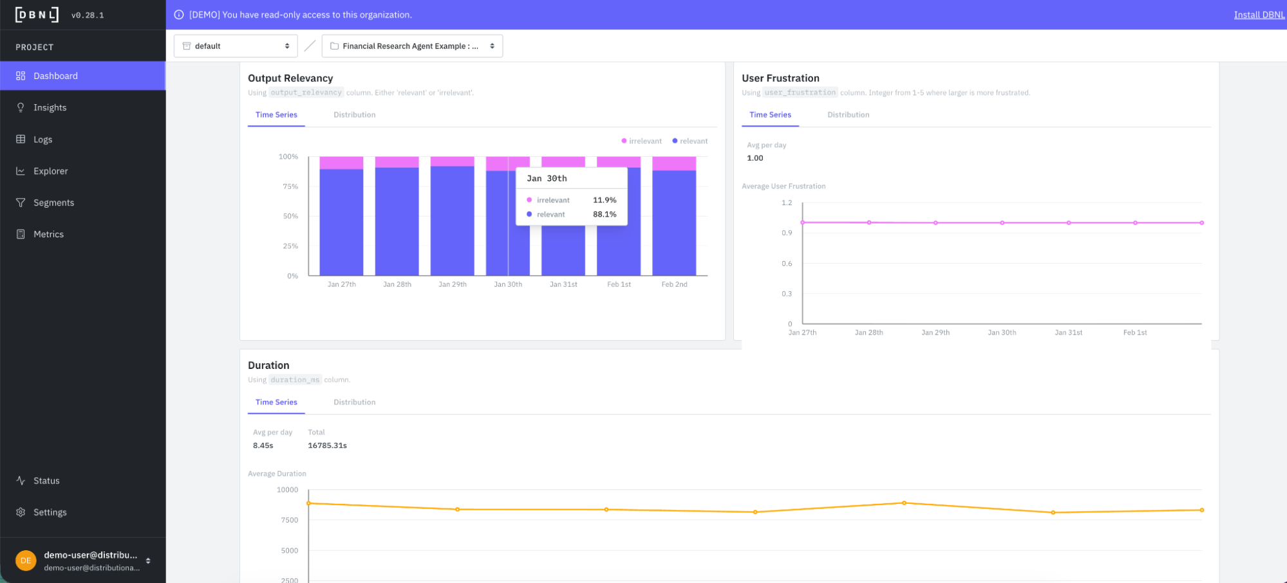
Task: Open the default namespace dropdown
Action: point(236,46)
